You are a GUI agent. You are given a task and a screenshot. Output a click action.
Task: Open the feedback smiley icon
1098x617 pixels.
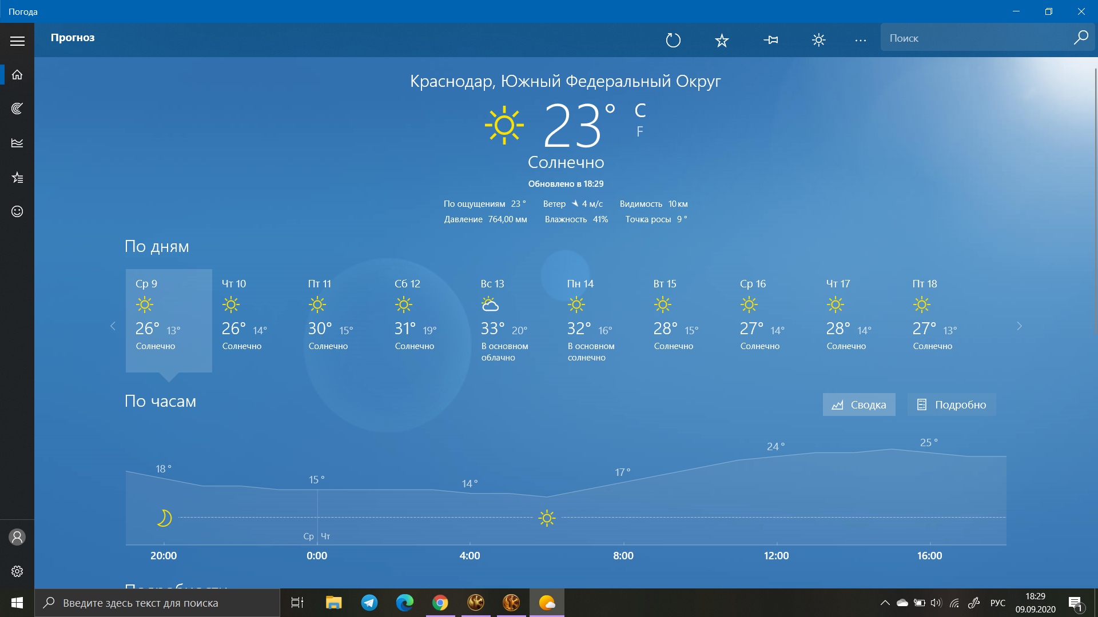[17, 211]
